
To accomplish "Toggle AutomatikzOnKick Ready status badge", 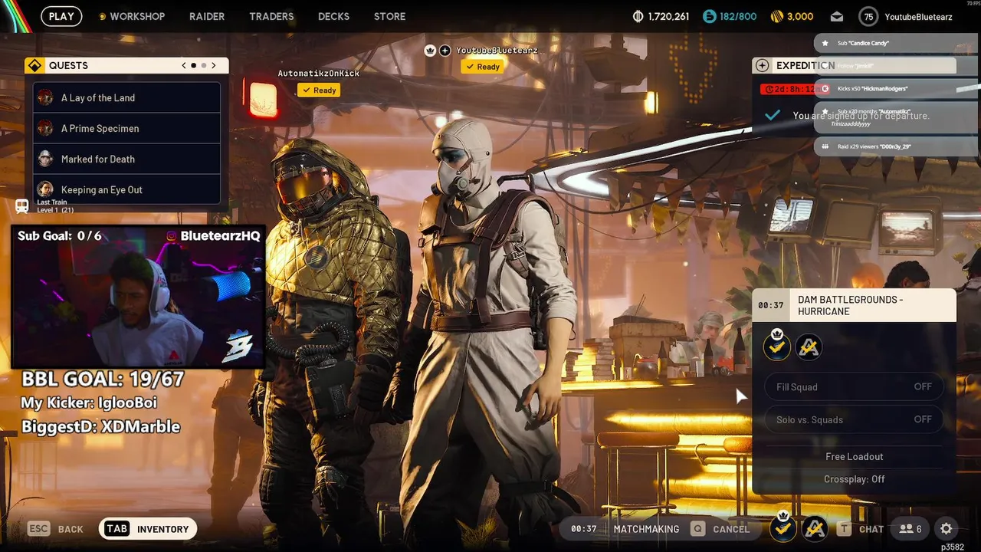I will [319, 90].
